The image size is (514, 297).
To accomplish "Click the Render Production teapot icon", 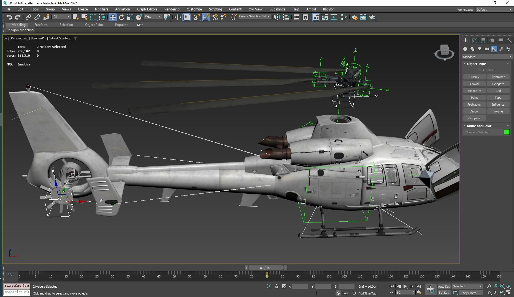I will point(372,17).
